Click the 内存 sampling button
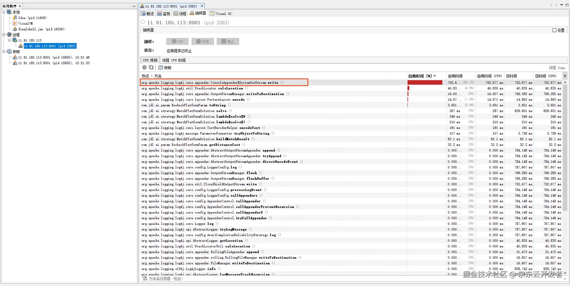Image resolution: width=570 pixels, height=286 pixels. point(203,42)
